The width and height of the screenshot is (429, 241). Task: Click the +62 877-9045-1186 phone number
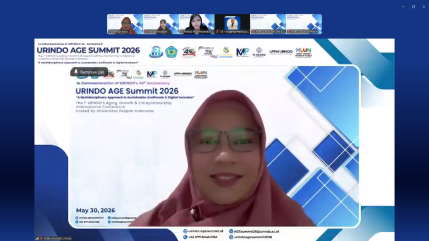(203, 237)
